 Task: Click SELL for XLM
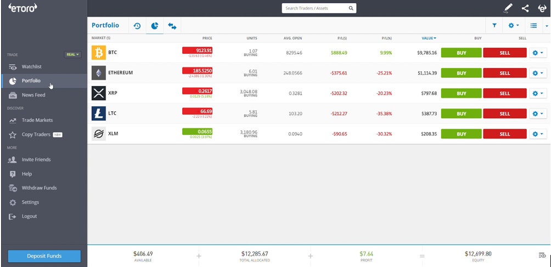(505, 134)
